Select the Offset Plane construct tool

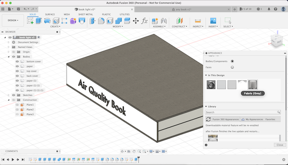click(180, 21)
